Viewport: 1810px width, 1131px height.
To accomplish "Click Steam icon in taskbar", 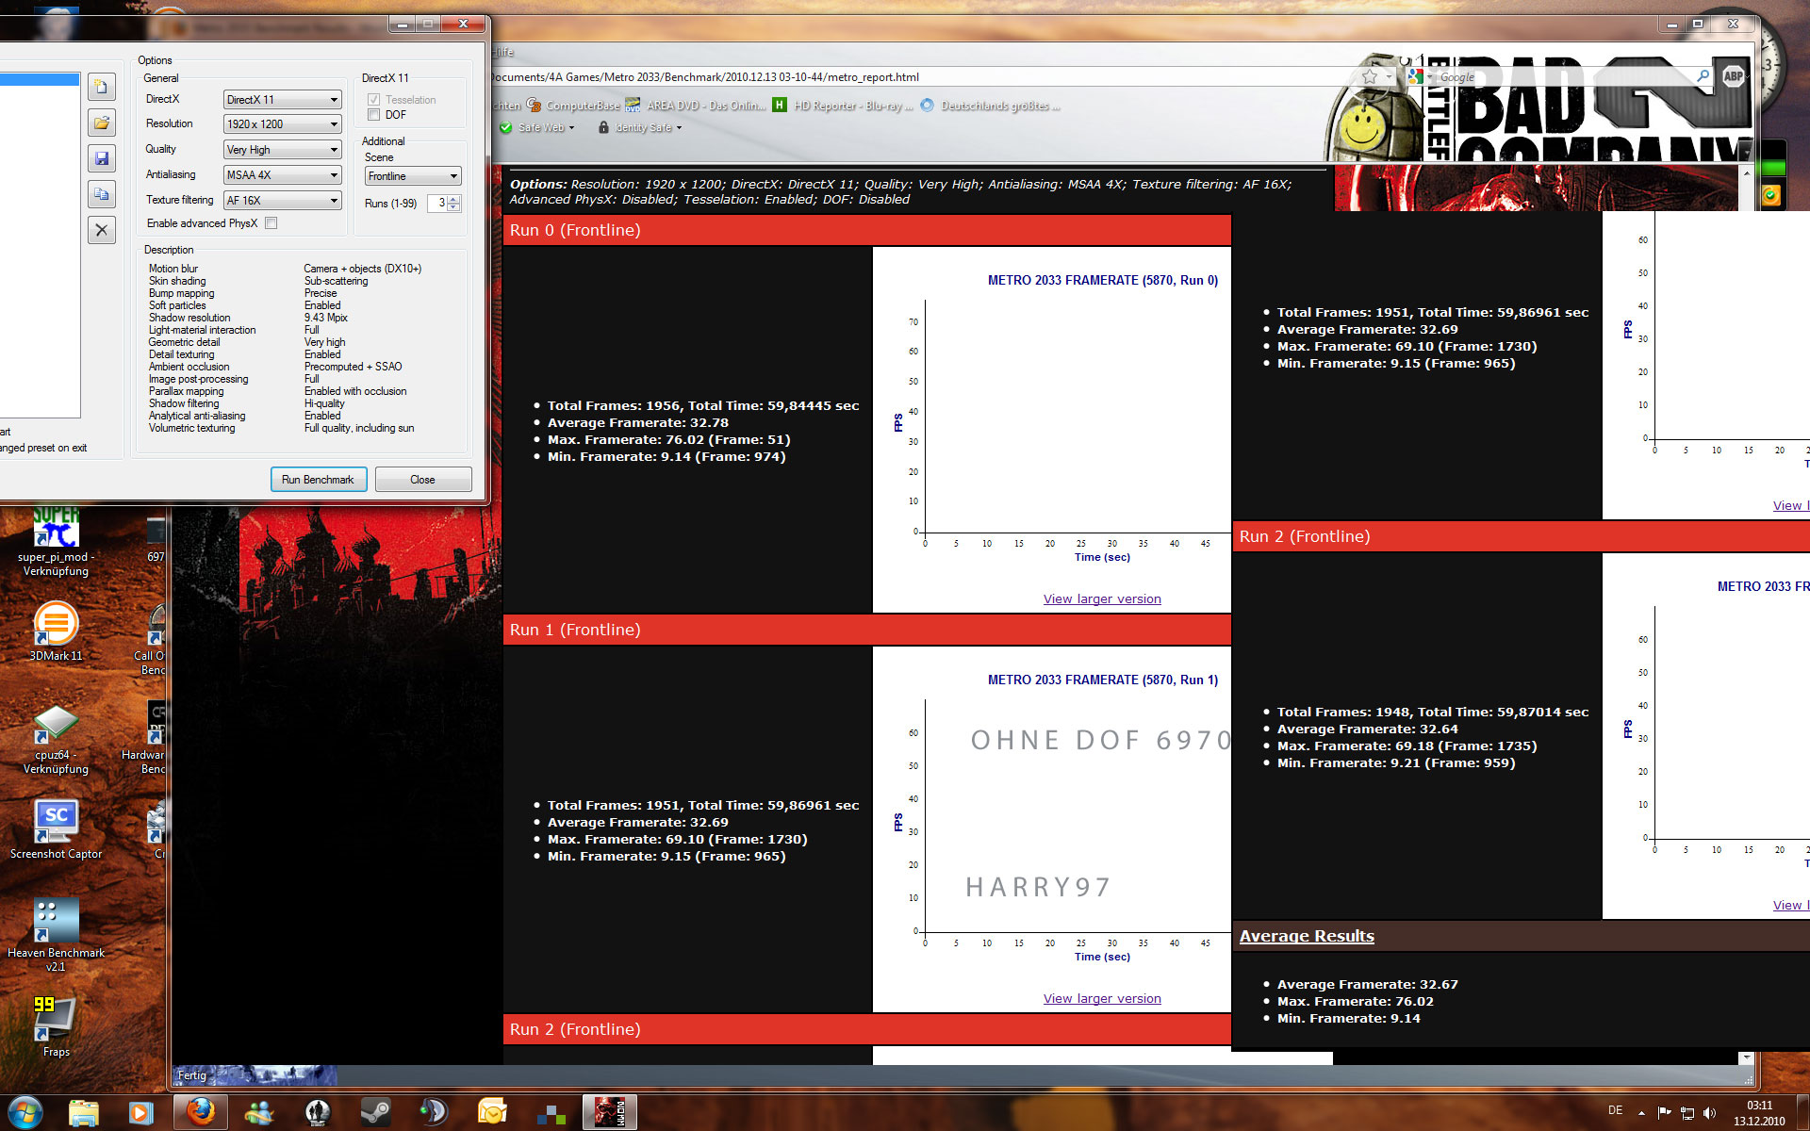I will pyautogui.click(x=376, y=1112).
